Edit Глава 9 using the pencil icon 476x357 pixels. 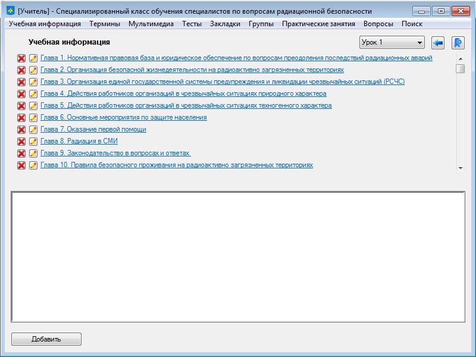pyautogui.click(x=33, y=154)
